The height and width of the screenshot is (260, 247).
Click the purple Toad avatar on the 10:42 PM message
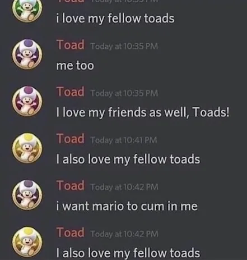click(27, 195)
